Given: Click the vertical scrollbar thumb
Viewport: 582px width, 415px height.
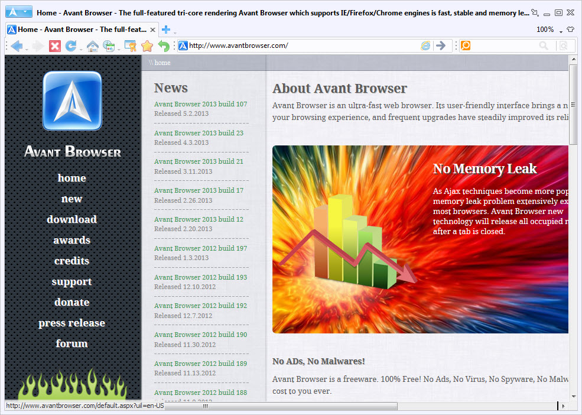Looking at the screenshot, I should point(574,105).
